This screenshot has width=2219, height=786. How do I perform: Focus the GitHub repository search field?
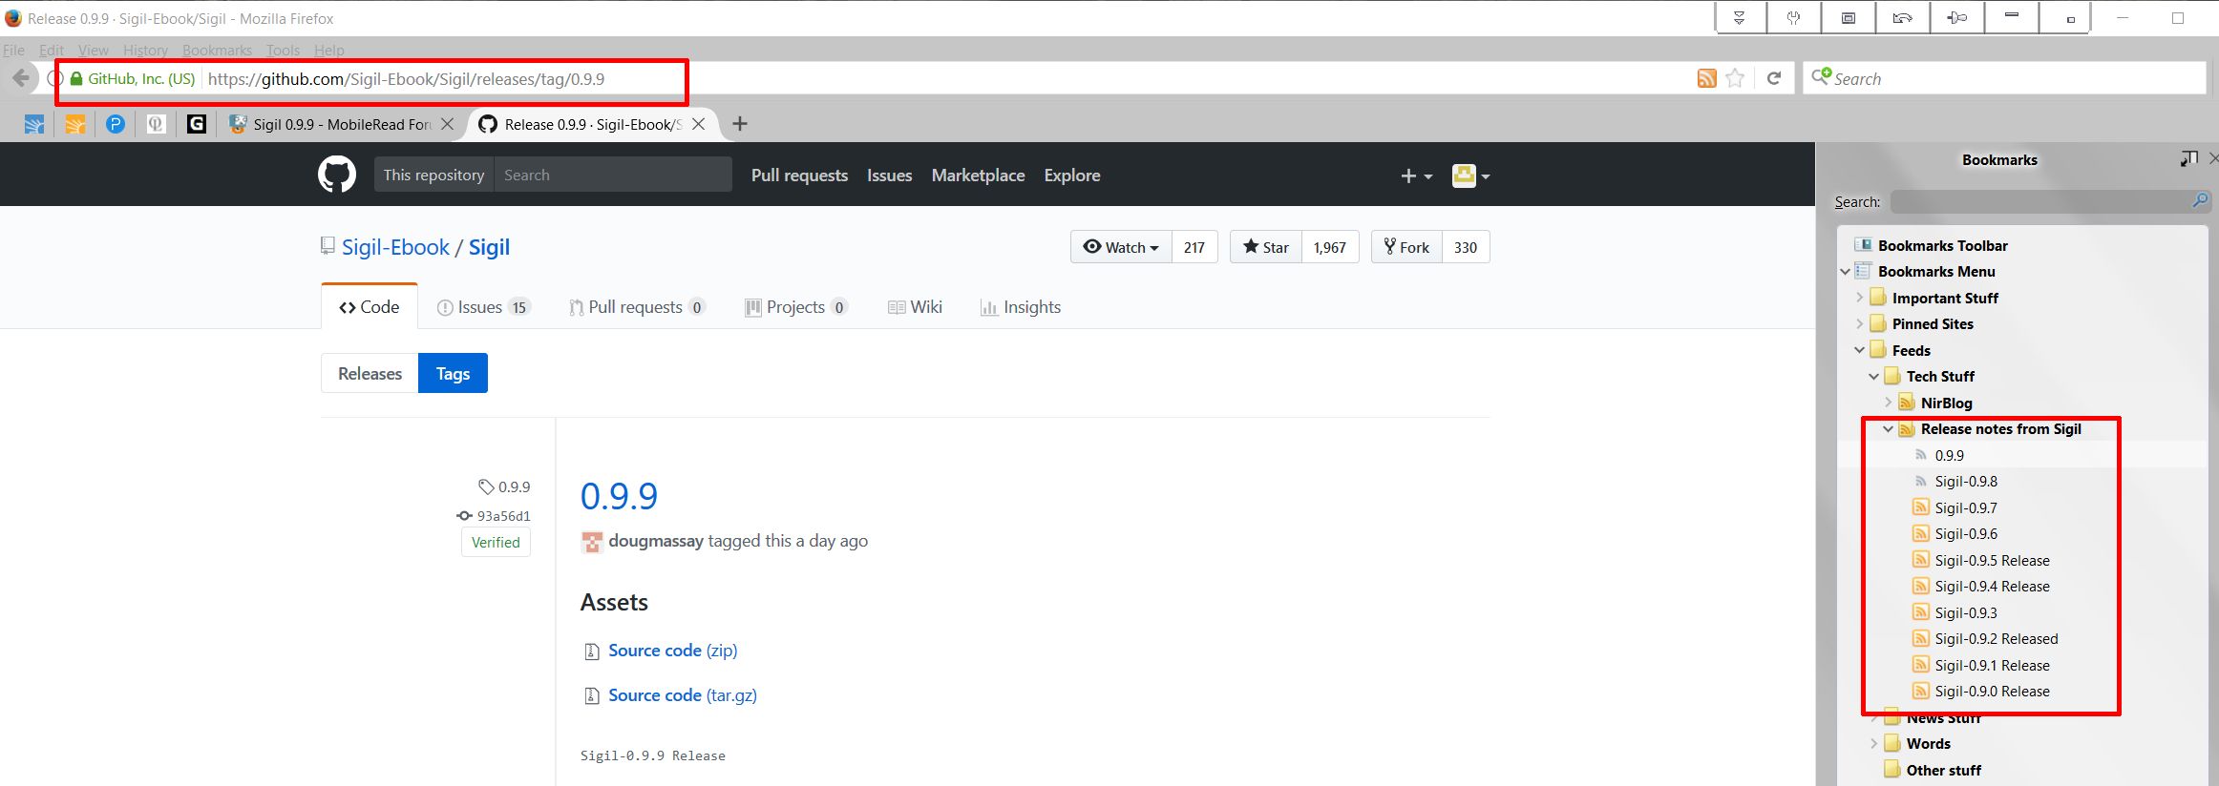[612, 175]
